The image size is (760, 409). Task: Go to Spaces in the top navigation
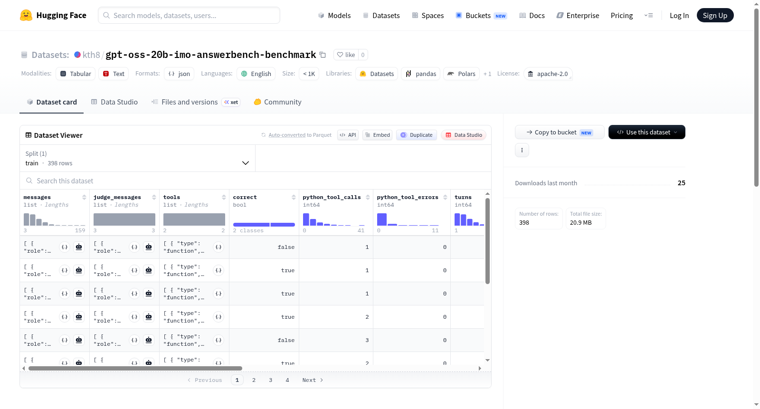[x=427, y=15]
